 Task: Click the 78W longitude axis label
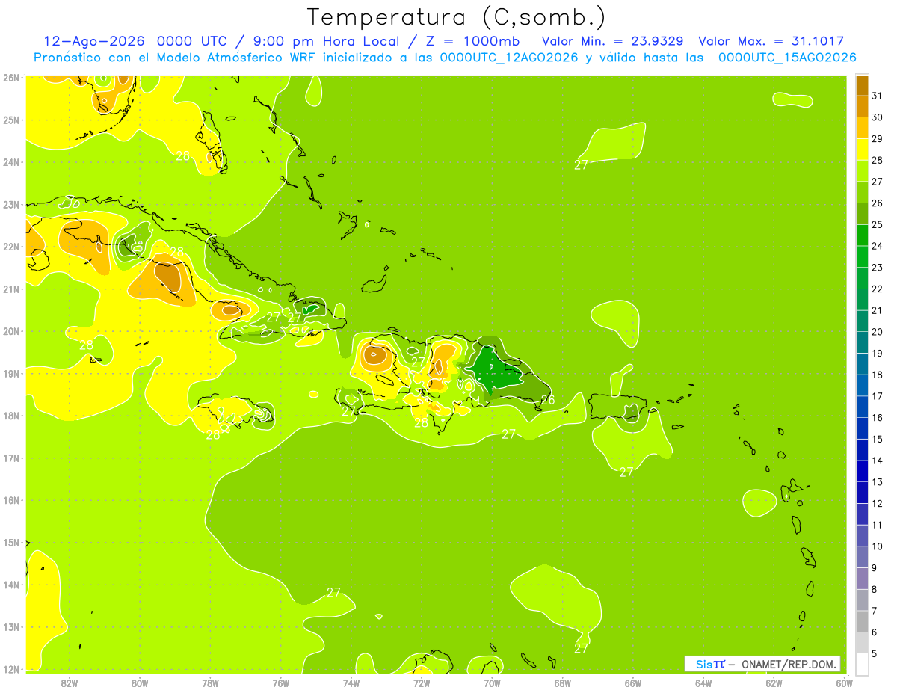210,683
